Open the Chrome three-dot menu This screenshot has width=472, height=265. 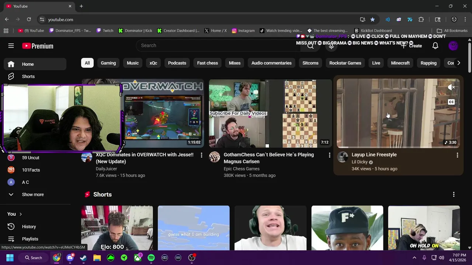[465, 20]
